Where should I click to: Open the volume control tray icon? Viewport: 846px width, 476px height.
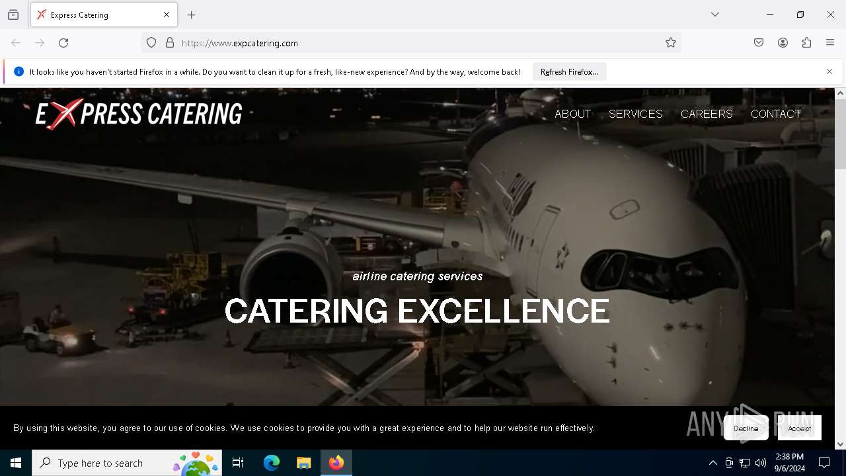click(x=761, y=463)
